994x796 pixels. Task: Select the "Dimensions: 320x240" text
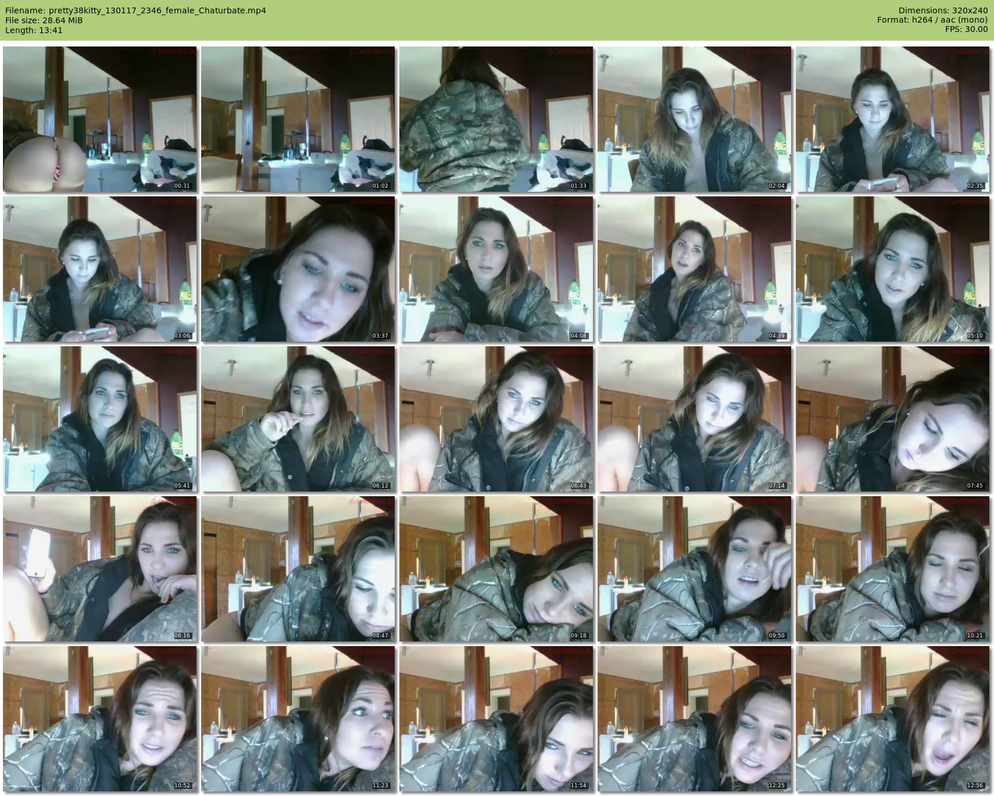pos(943,10)
